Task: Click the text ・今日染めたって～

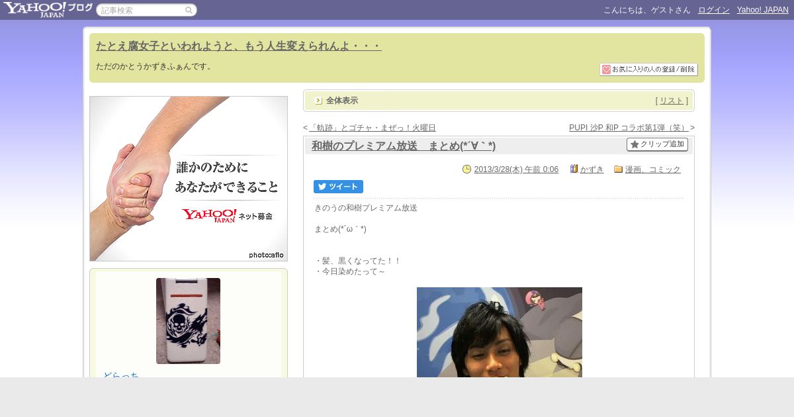Action: point(350,271)
